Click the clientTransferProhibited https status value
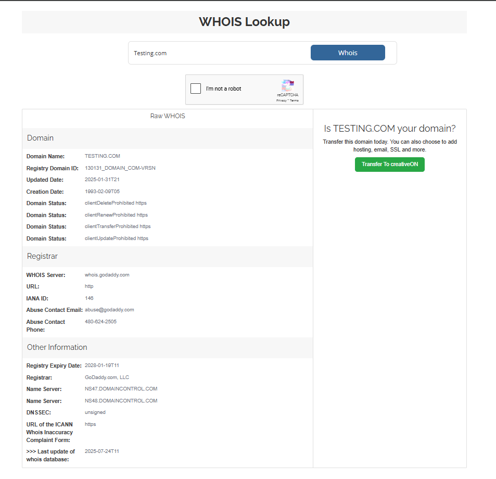Image resolution: width=496 pixels, height=479 pixels. click(118, 226)
